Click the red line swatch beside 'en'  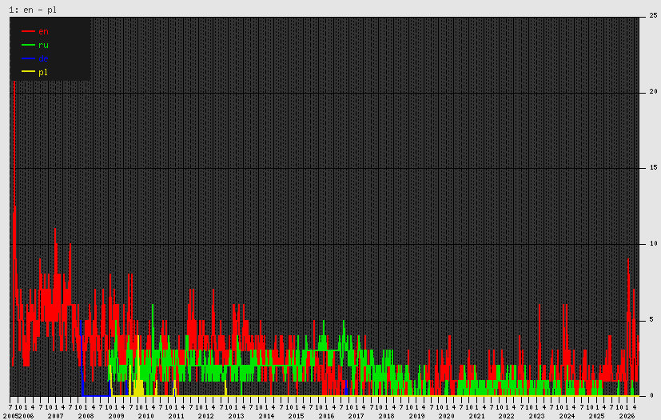tap(28, 31)
